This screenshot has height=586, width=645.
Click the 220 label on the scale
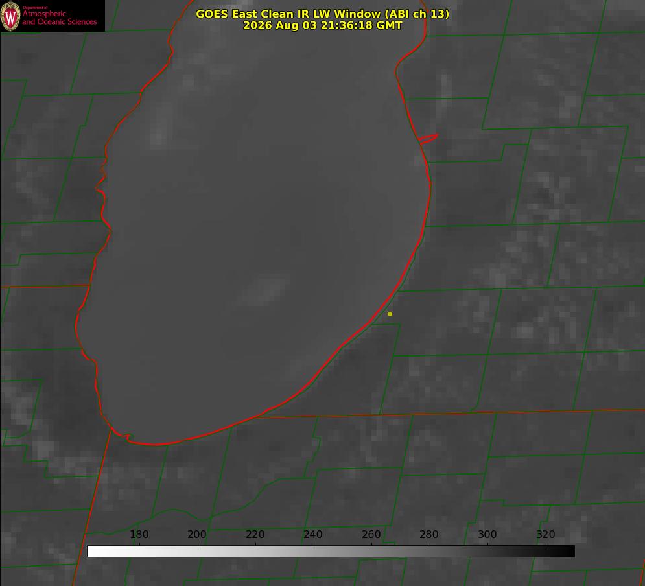tap(255, 534)
